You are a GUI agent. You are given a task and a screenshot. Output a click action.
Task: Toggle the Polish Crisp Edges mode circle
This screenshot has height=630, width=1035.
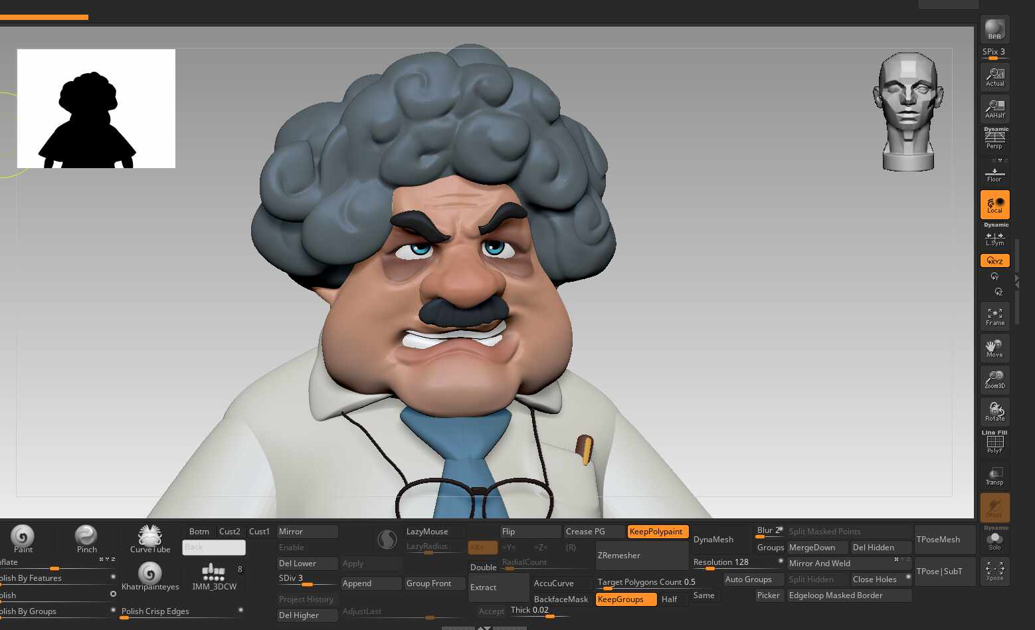pyautogui.click(x=240, y=609)
